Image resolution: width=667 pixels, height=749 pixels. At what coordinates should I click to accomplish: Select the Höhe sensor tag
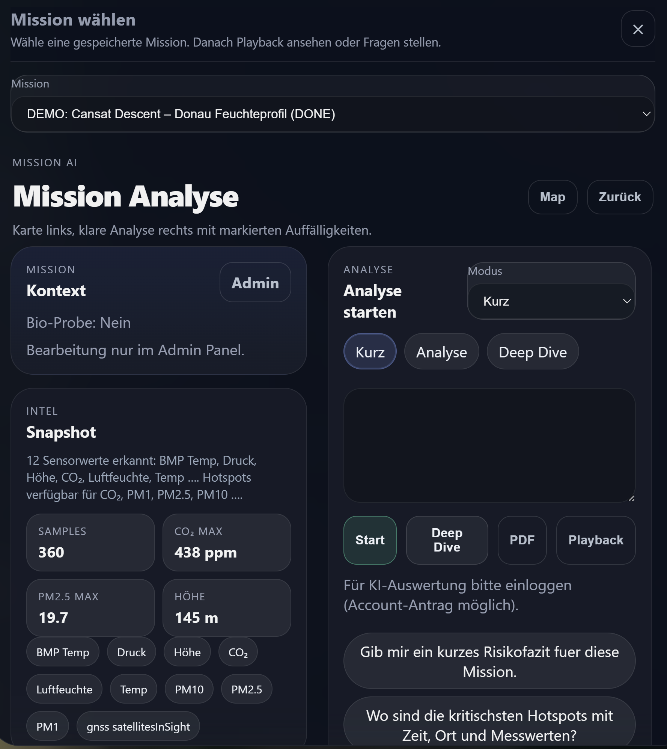pyautogui.click(x=187, y=652)
